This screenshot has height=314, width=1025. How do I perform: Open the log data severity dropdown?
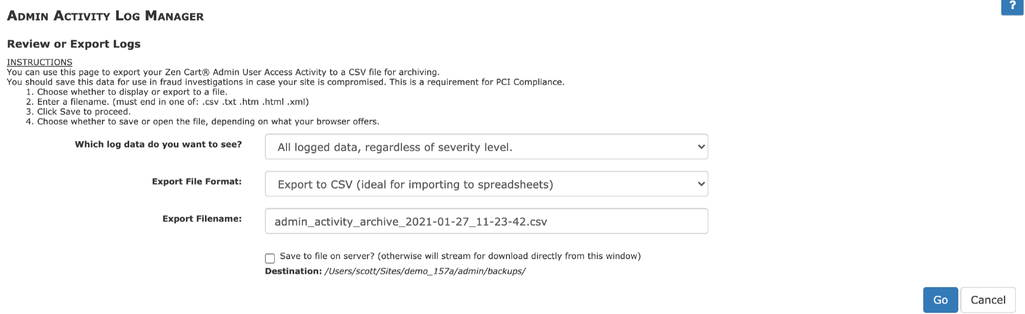click(x=486, y=147)
